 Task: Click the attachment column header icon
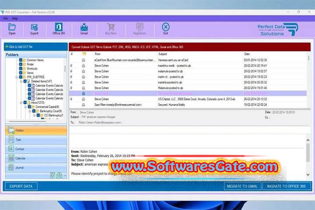pyautogui.click(x=71, y=54)
